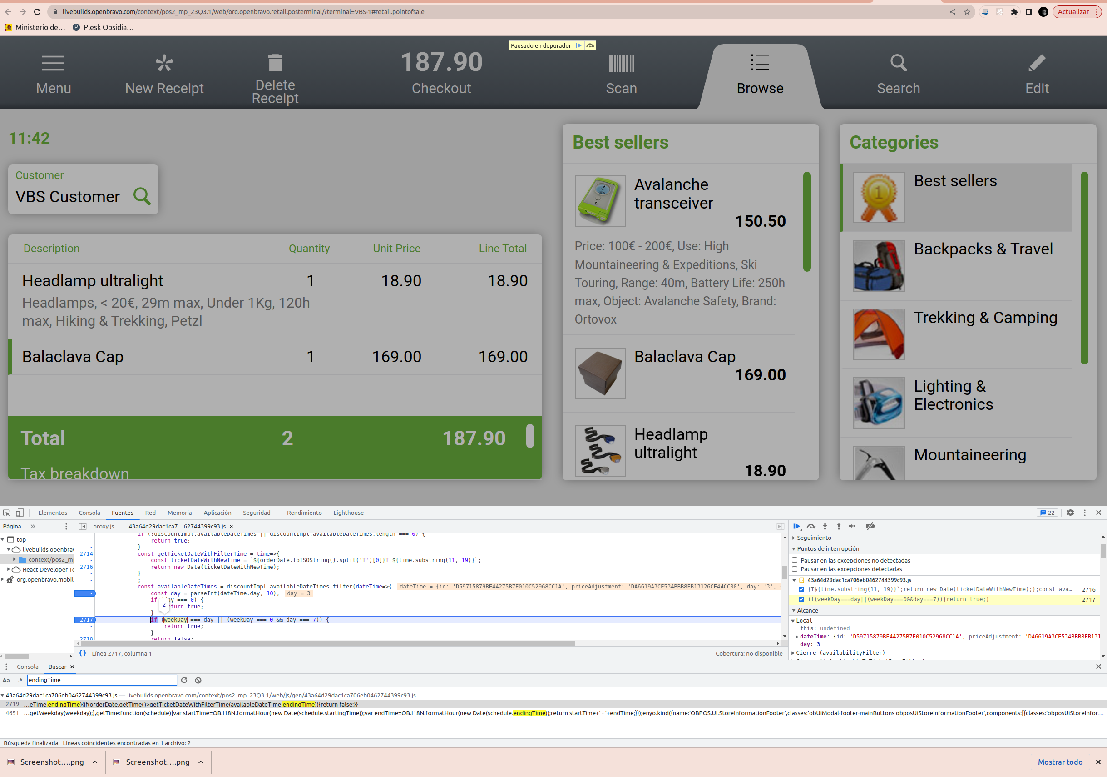This screenshot has width=1107, height=777.
Task: Deactivate all breakpoints icon
Action: (870, 526)
